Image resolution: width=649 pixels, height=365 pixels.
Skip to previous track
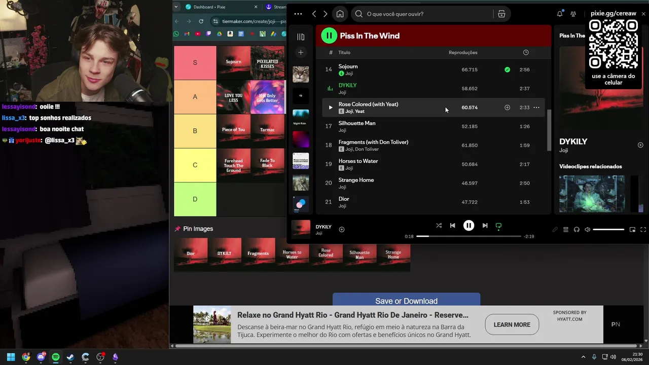click(453, 226)
